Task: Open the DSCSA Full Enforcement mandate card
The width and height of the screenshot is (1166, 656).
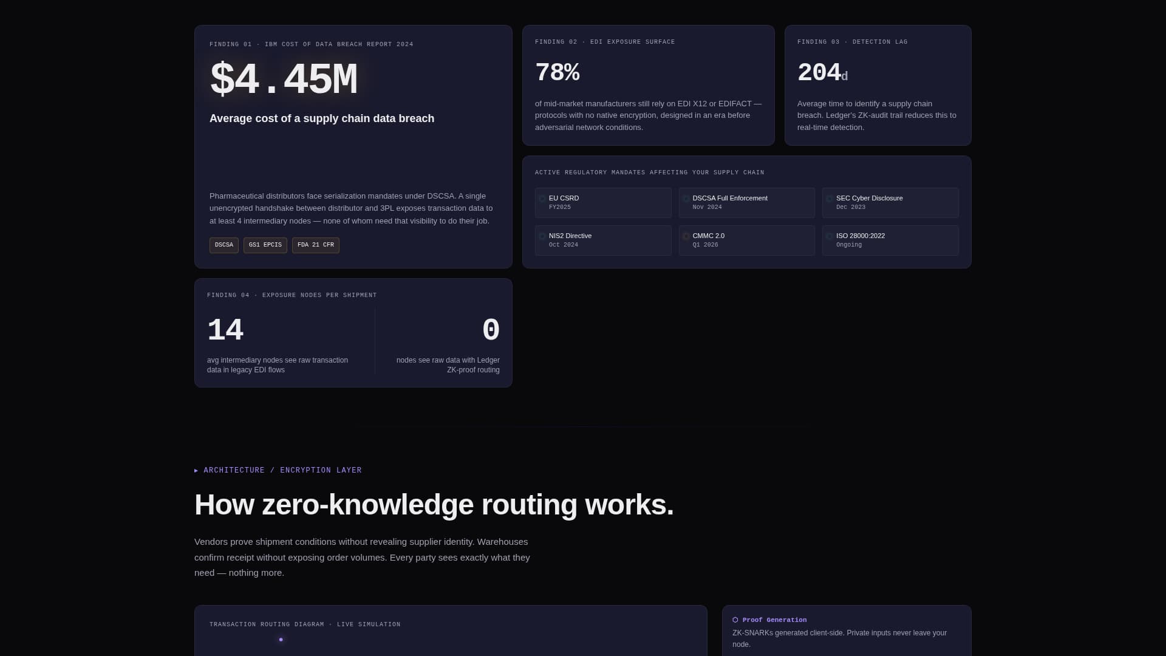Action: [x=747, y=203]
